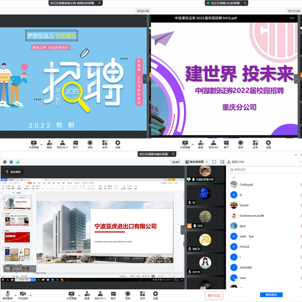Image resolution: width=302 pixels, height=302 pixels.
Task: Click the blue 解除静音 button under member list
Action: (x=271, y=295)
